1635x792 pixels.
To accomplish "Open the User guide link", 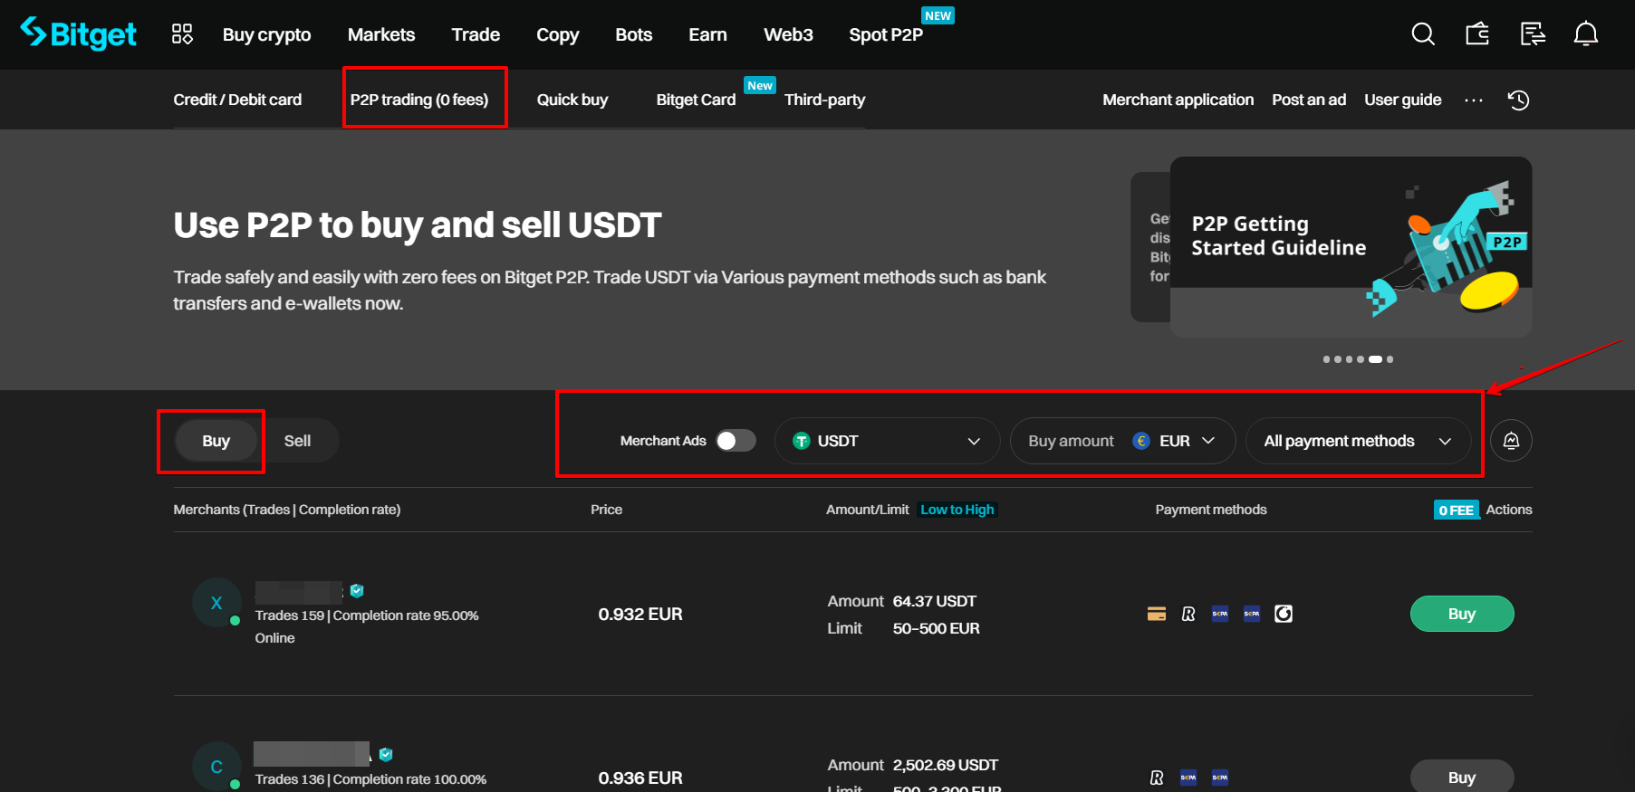I will (1403, 100).
